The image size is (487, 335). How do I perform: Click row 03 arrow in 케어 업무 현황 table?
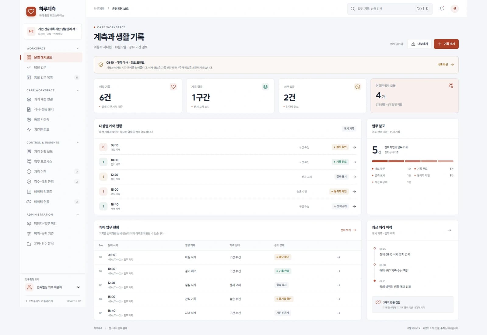338,285
